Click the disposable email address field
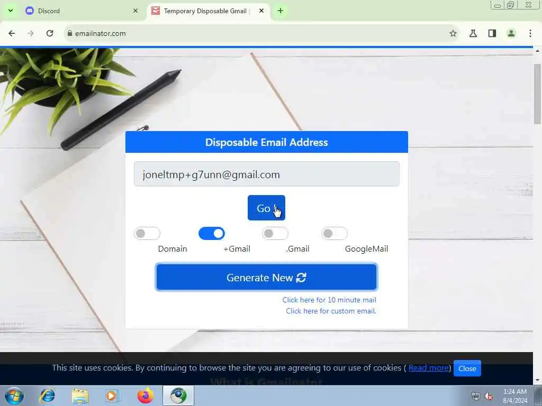This screenshot has height=406, width=542. (x=267, y=174)
